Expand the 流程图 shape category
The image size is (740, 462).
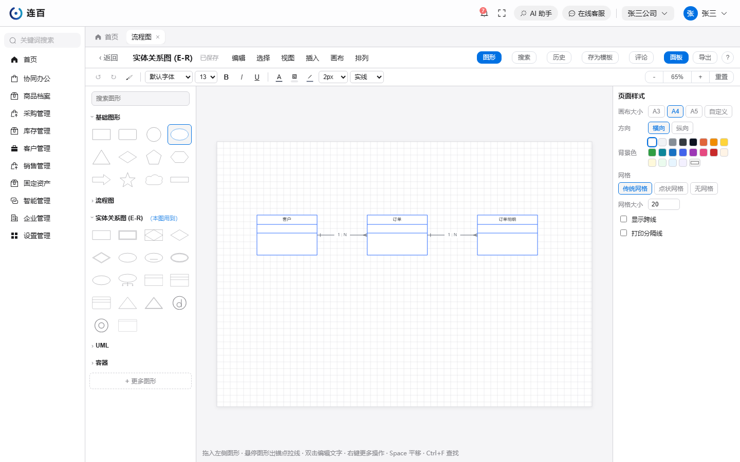105,201
